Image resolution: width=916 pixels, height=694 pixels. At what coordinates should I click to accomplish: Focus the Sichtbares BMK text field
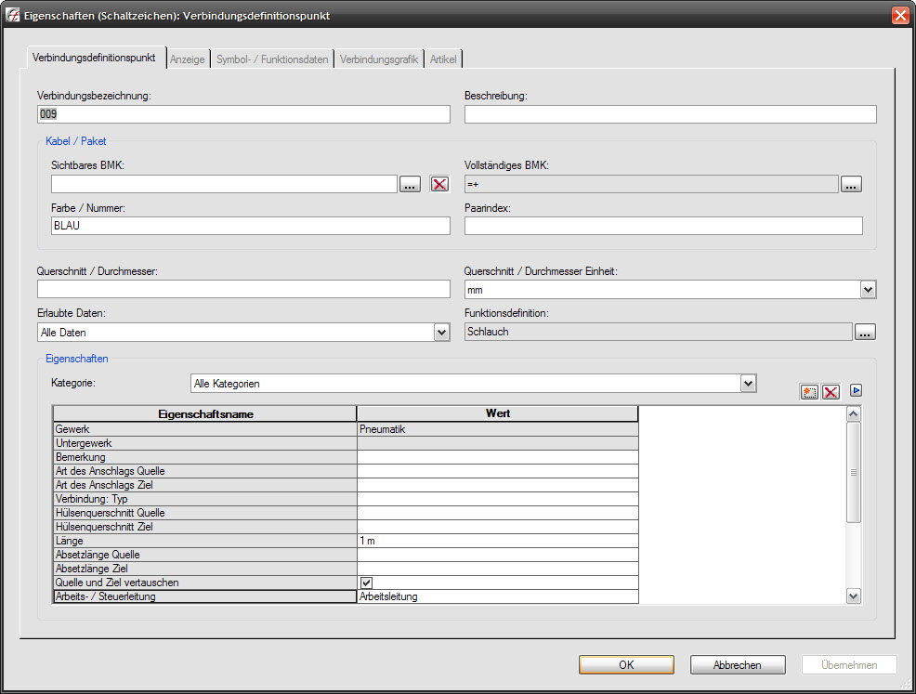pyautogui.click(x=224, y=184)
